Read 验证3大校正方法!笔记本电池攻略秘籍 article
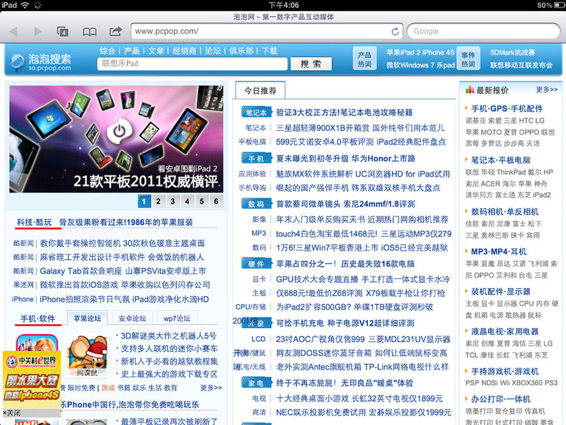566x425 pixels. pos(344,112)
